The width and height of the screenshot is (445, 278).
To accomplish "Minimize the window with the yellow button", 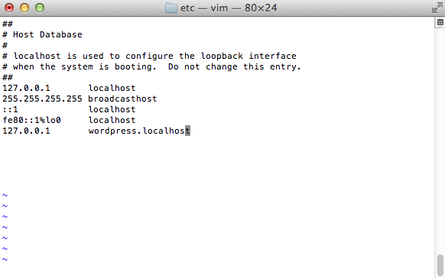I will pos(24,8).
